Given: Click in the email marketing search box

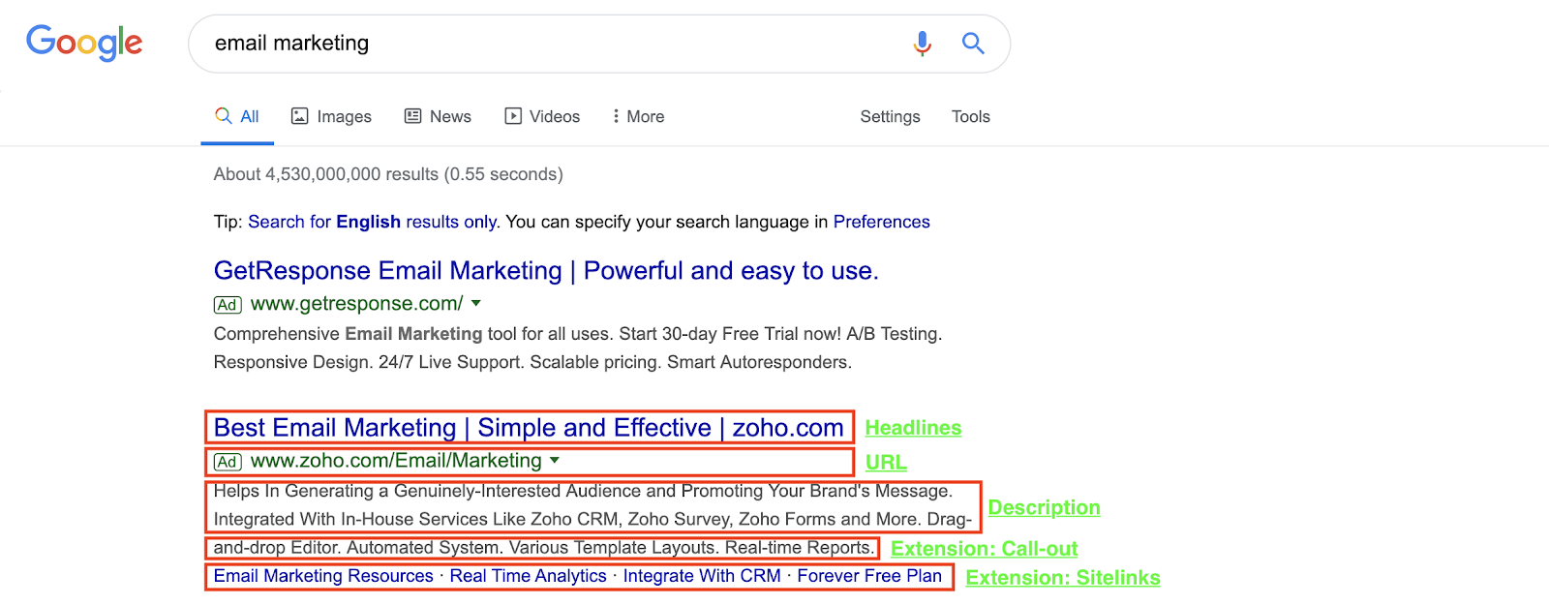Looking at the screenshot, I should (542, 44).
